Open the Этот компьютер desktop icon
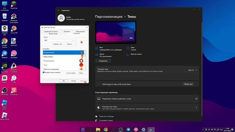This screenshot has width=235, height=132. 4,6
